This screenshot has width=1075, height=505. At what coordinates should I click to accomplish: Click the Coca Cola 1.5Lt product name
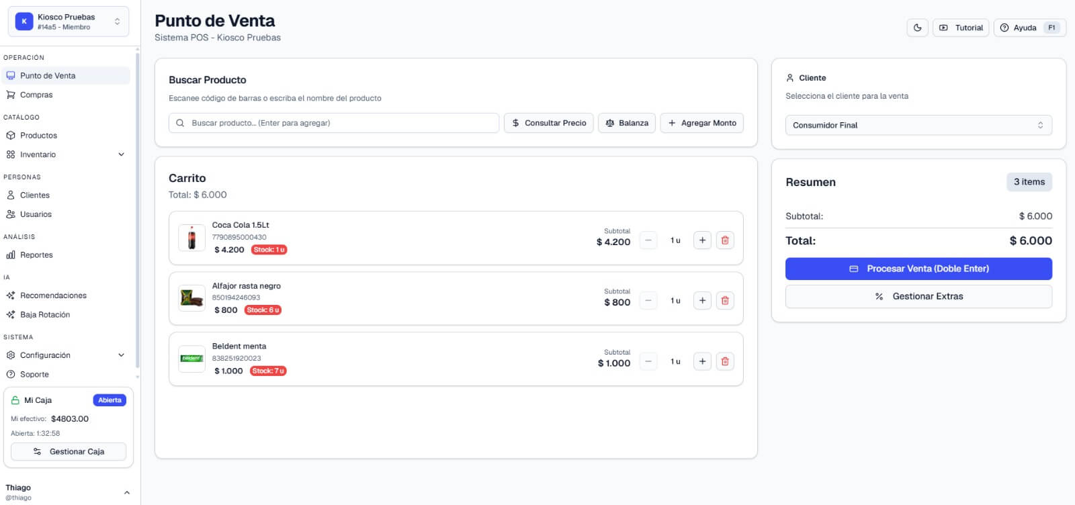241,226
